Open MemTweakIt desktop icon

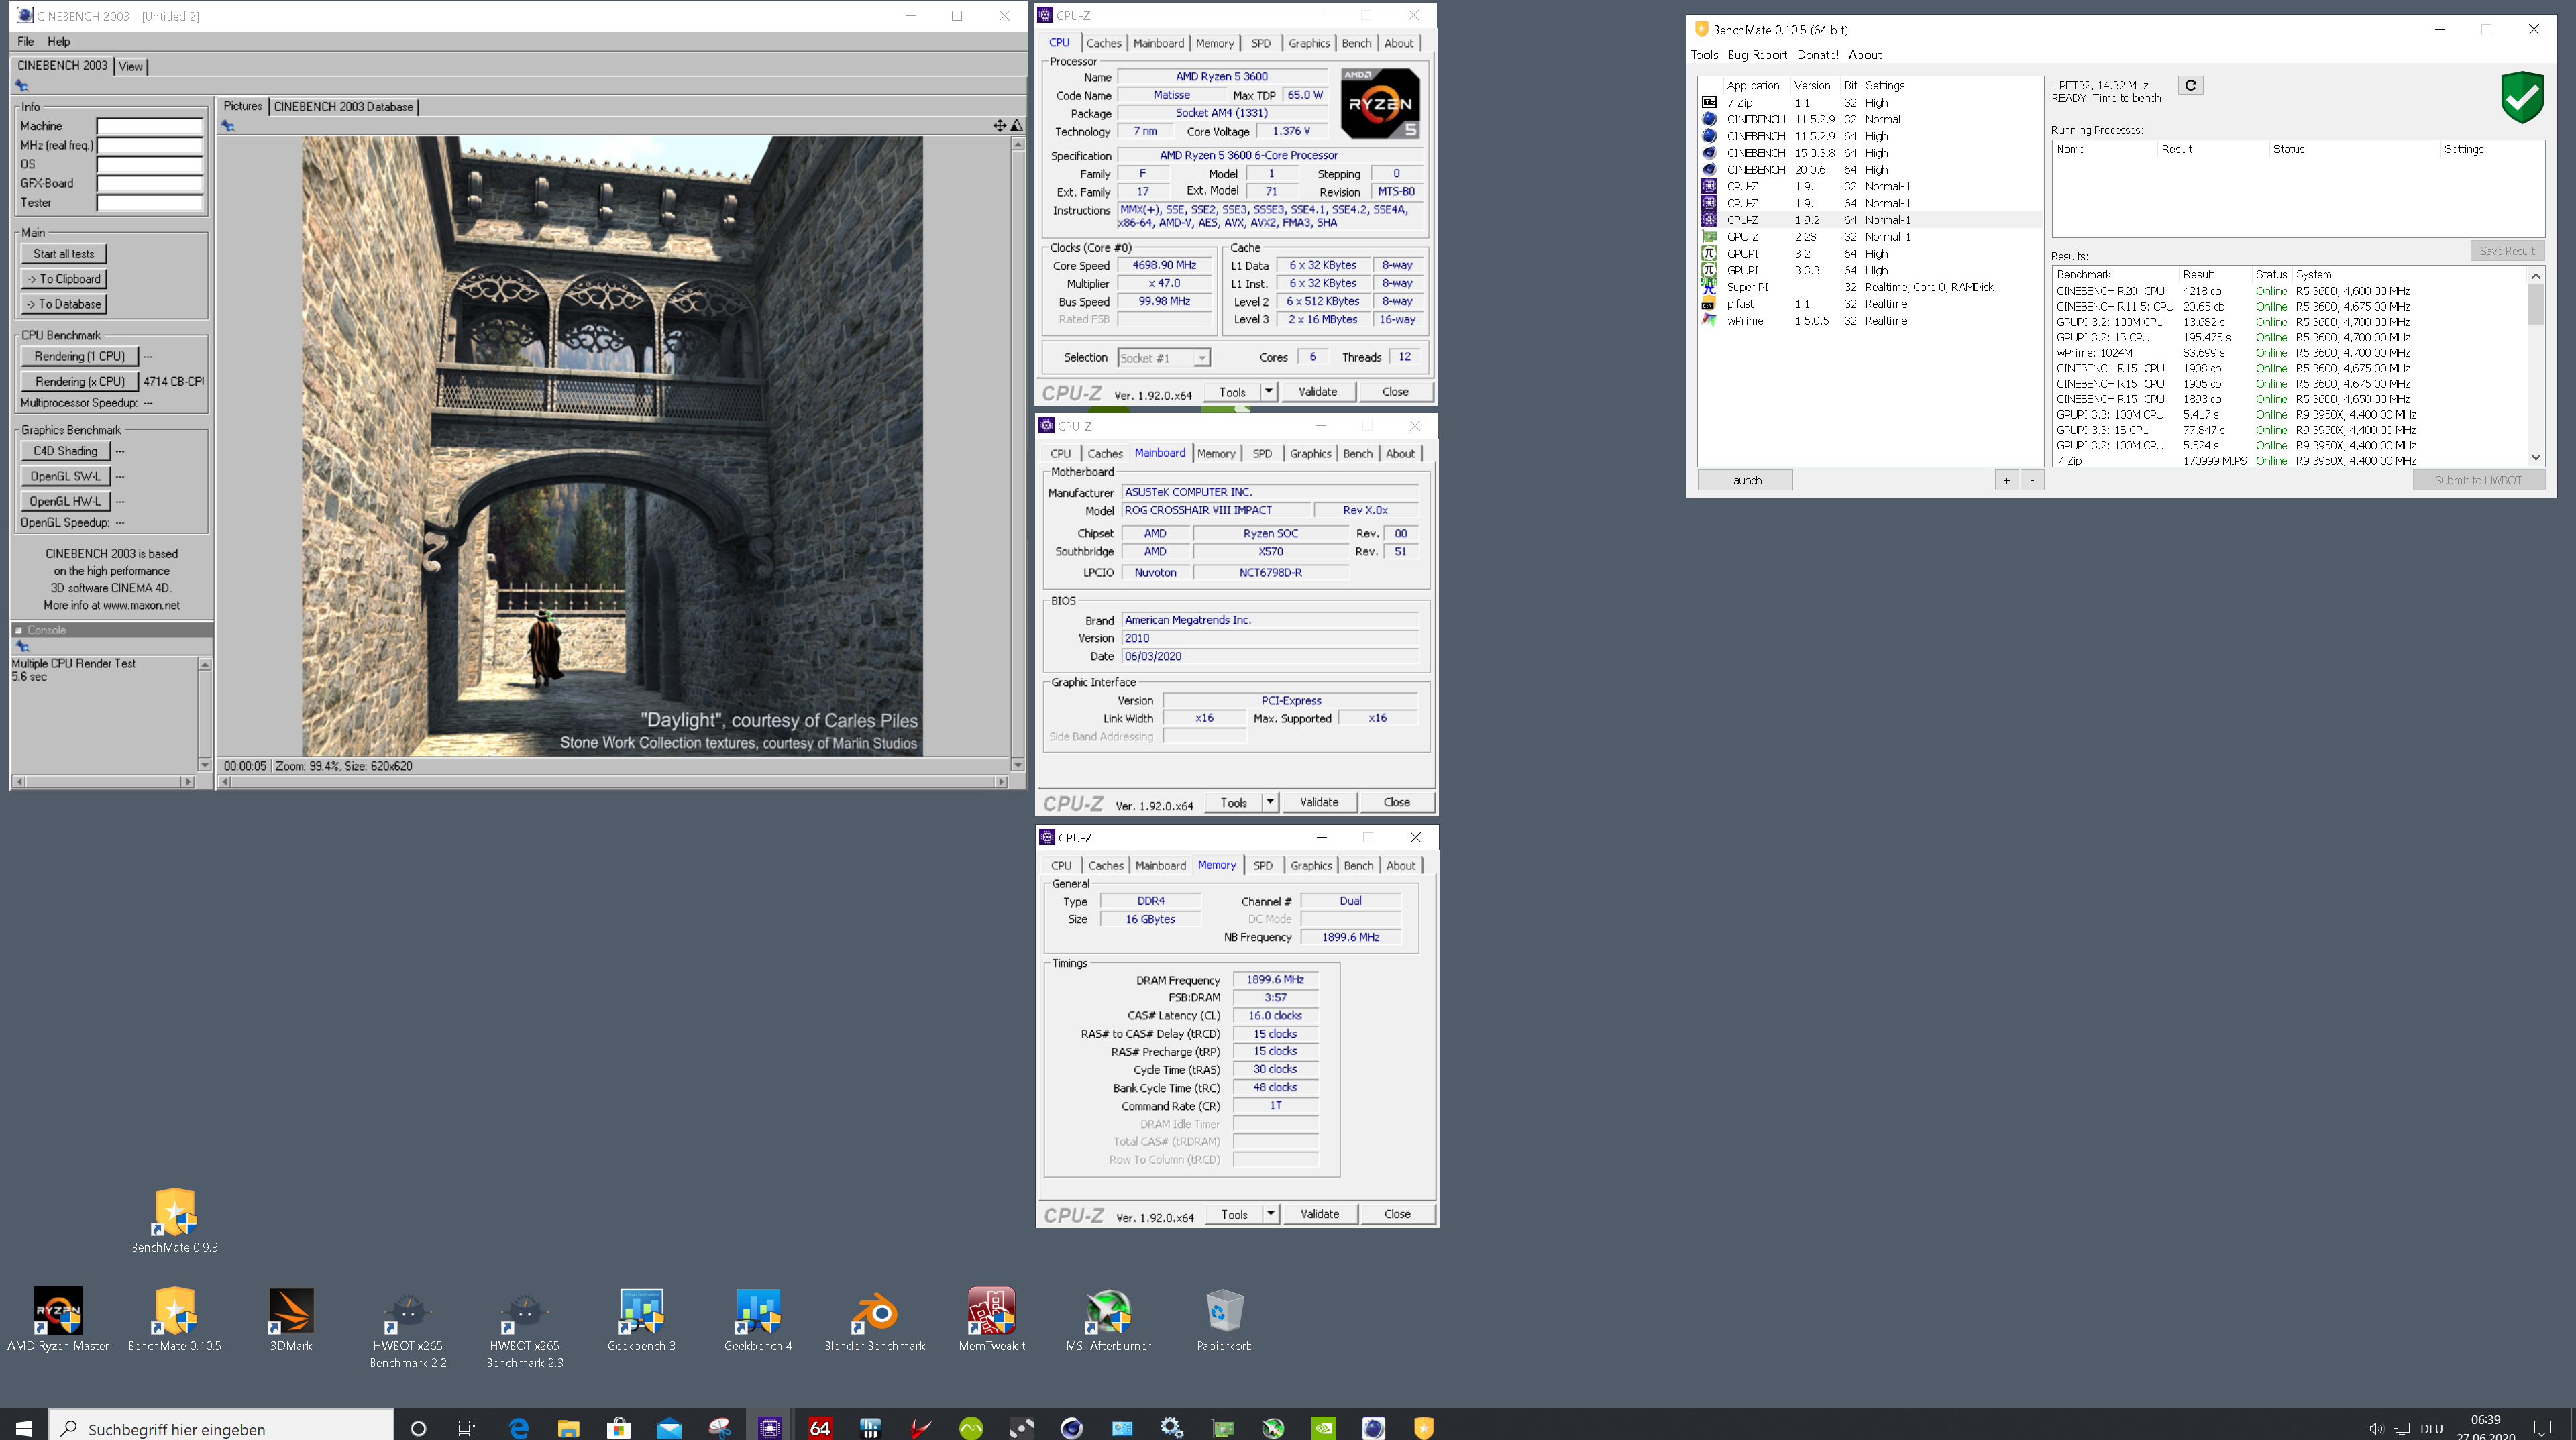click(991, 1319)
